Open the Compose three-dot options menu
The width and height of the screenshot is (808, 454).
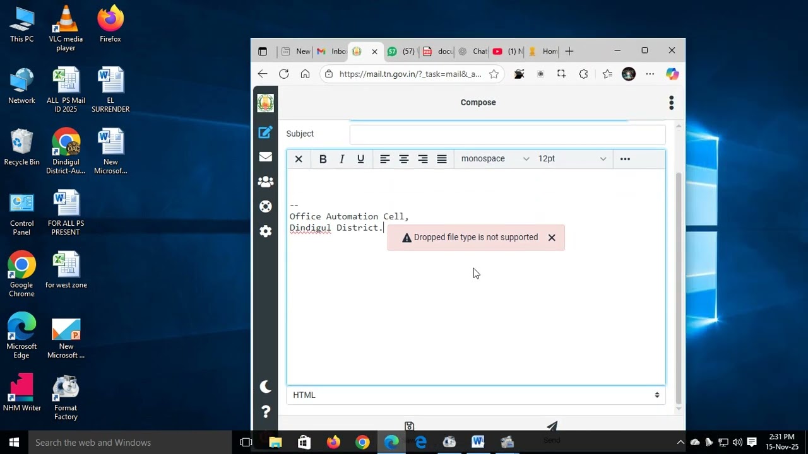point(671,103)
